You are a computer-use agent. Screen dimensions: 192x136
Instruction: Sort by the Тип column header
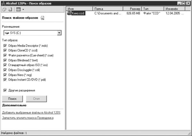point(153,9)
